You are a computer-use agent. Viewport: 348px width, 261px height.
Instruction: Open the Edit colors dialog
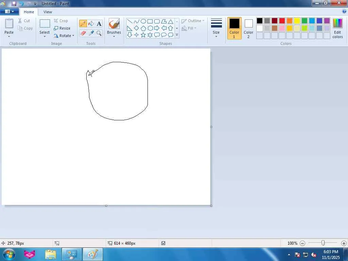tap(337, 28)
